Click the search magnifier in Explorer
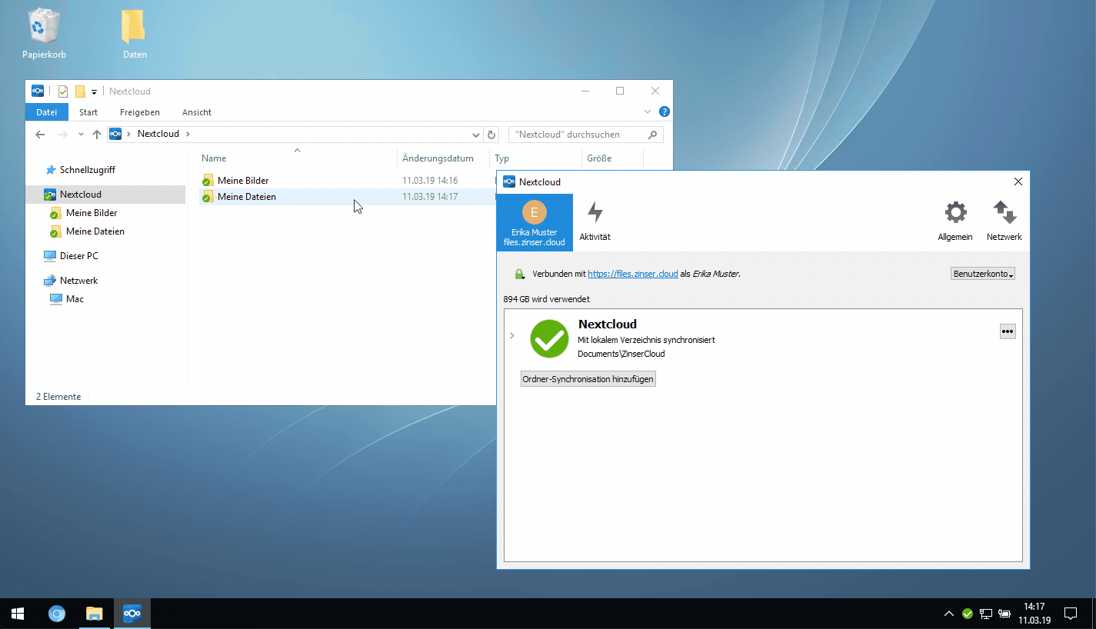 [653, 135]
